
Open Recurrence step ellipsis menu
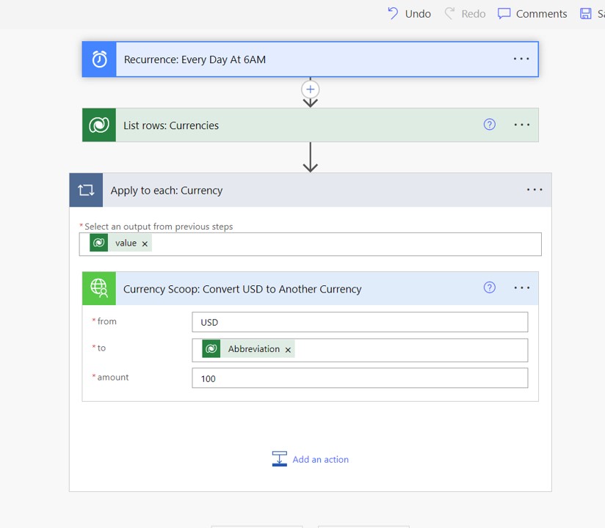(x=521, y=59)
